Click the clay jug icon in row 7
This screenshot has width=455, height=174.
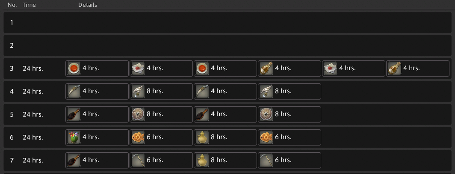pyautogui.click(x=202, y=160)
